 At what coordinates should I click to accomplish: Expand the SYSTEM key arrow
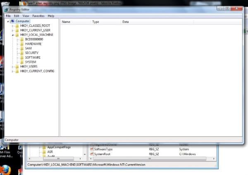click(17, 62)
